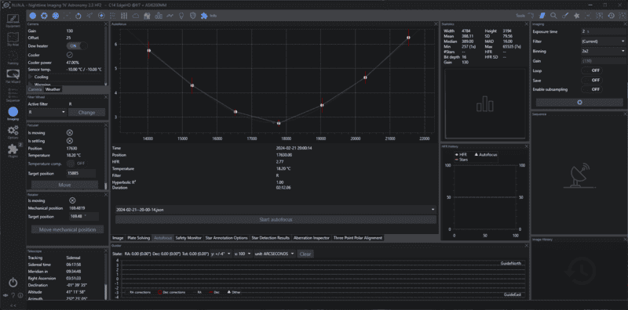Click the Start autofocus button

coord(276,220)
